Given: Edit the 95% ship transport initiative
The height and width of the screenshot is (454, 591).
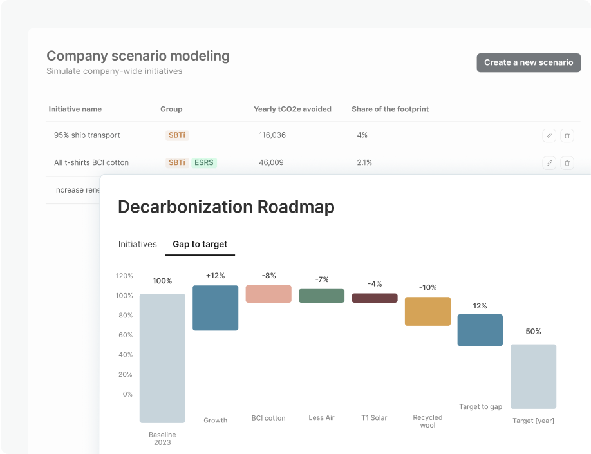Looking at the screenshot, I should coord(549,135).
